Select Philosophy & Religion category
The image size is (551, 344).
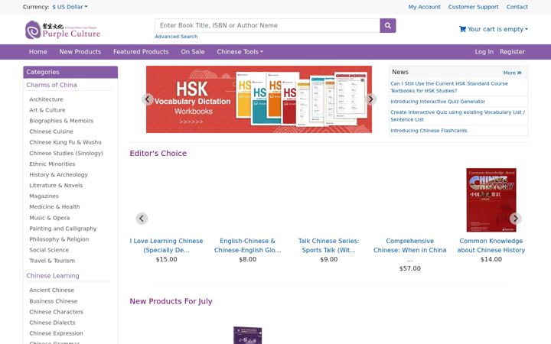coord(59,239)
